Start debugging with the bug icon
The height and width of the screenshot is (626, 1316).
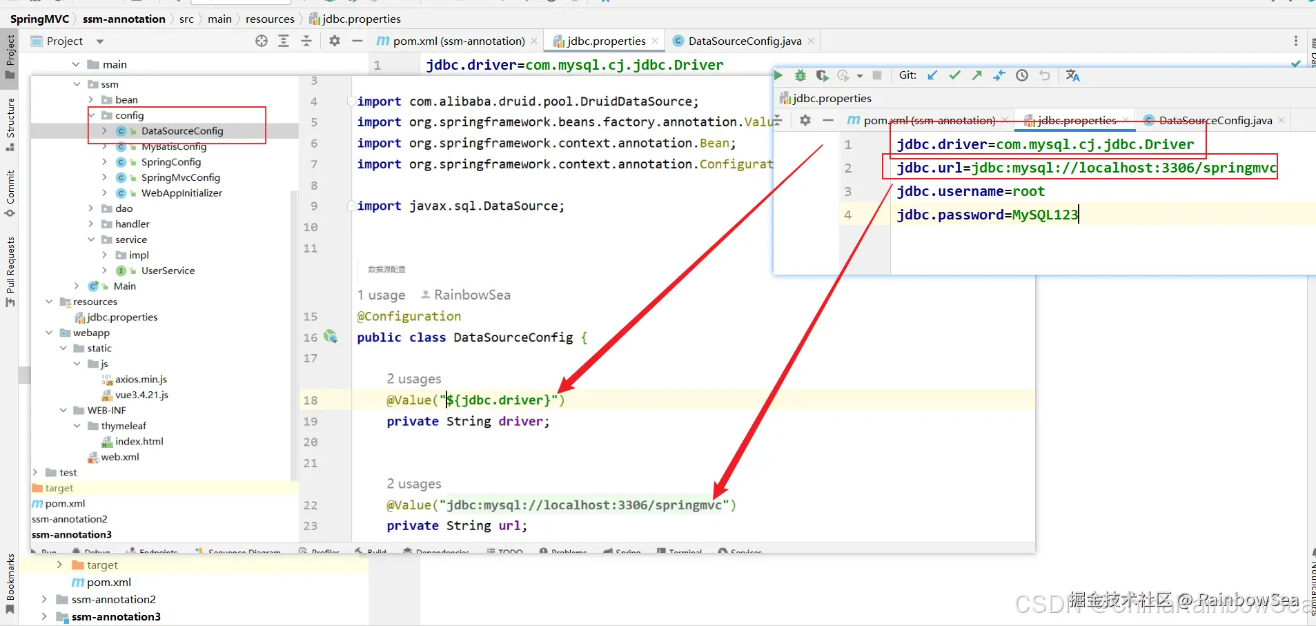coord(801,76)
